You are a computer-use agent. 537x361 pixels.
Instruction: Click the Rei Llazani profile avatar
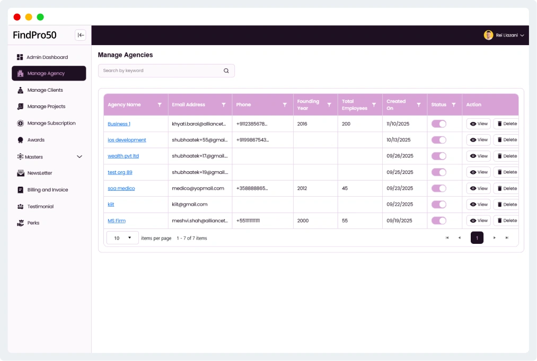(x=488, y=35)
